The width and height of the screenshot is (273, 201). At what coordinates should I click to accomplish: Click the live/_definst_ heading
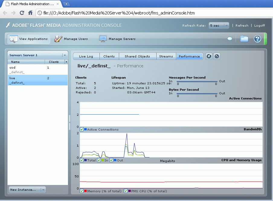click(94, 66)
